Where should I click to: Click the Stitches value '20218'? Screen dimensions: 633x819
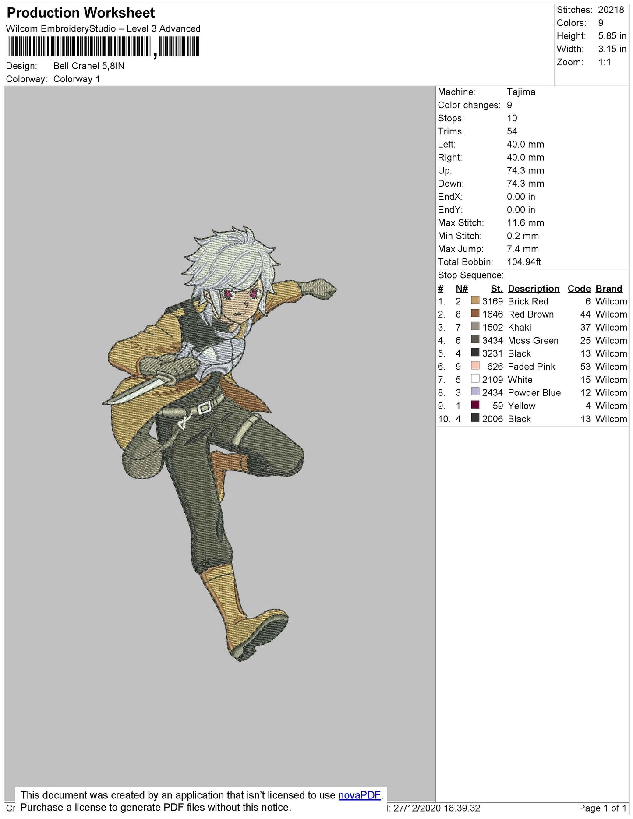[611, 10]
